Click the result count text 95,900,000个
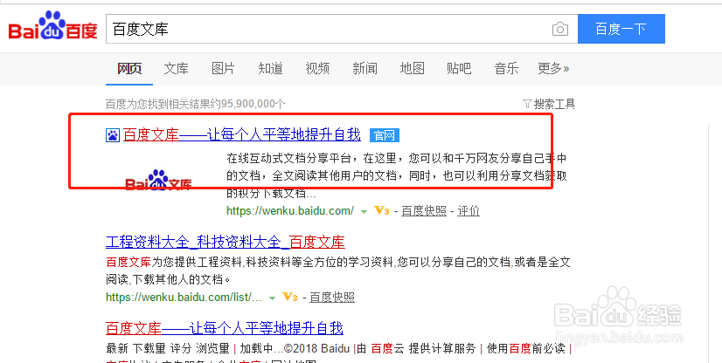Viewport: 722px width, 363px height. (253, 104)
